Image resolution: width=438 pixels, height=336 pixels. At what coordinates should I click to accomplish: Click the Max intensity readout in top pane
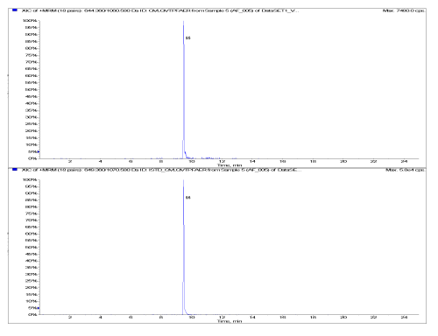click(x=403, y=10)
